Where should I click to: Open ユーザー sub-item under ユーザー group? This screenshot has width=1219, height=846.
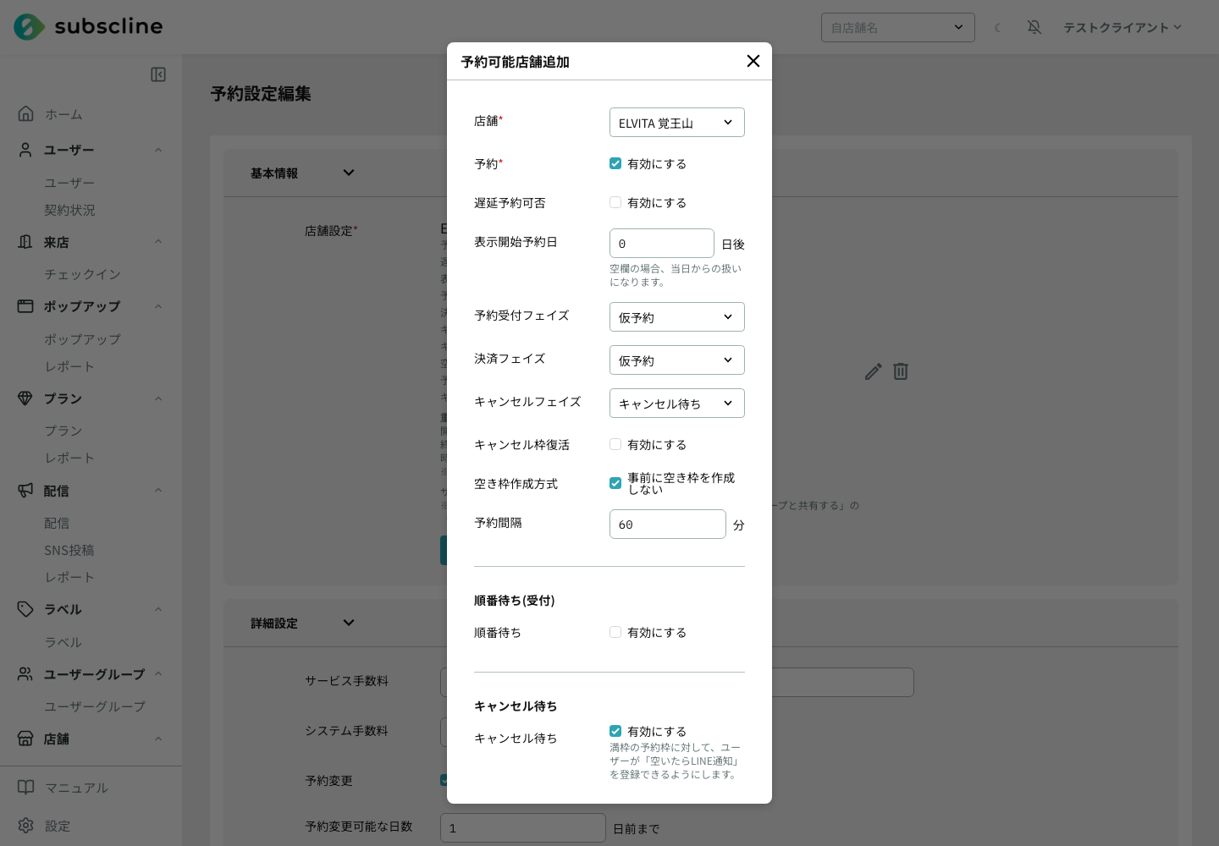point(69,183)
